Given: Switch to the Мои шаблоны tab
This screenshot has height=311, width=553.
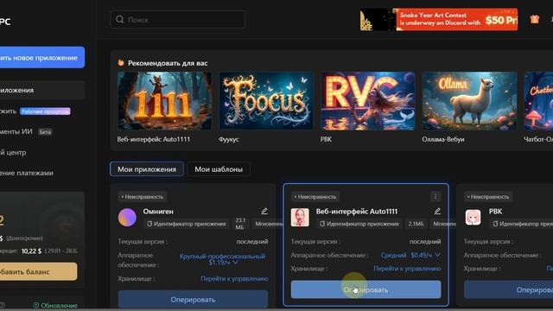Looking at the screenshot, I should [219, 169].
